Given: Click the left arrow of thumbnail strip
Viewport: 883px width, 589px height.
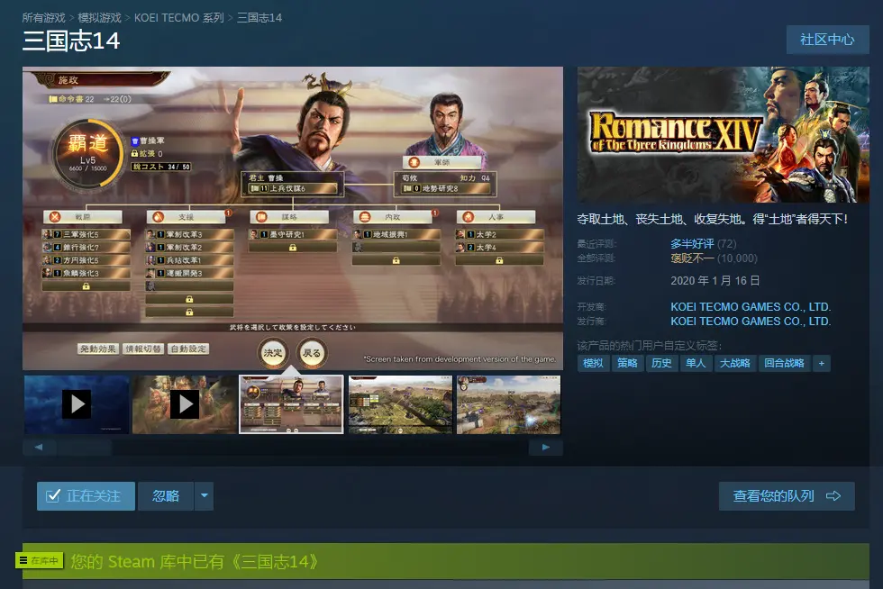Looking at the screenshot, I should tap(38, 447).
